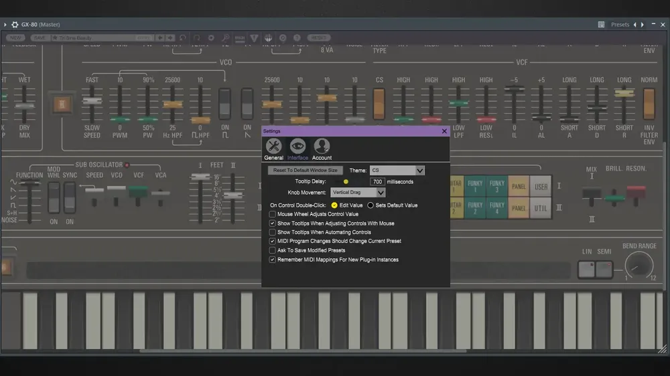The width and height of the screenshot is (670, 376).
Task: Click the BEND RANGE knob
Action: (x=639, y=266)
